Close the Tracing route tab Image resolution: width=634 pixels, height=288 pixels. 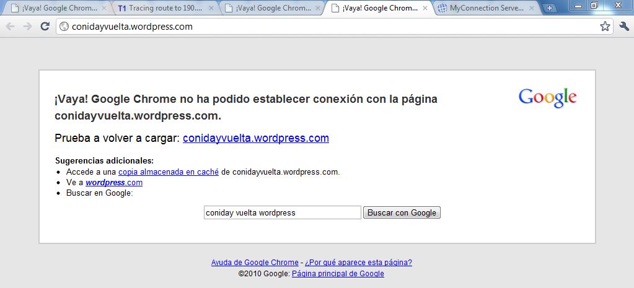click(211, 8)
